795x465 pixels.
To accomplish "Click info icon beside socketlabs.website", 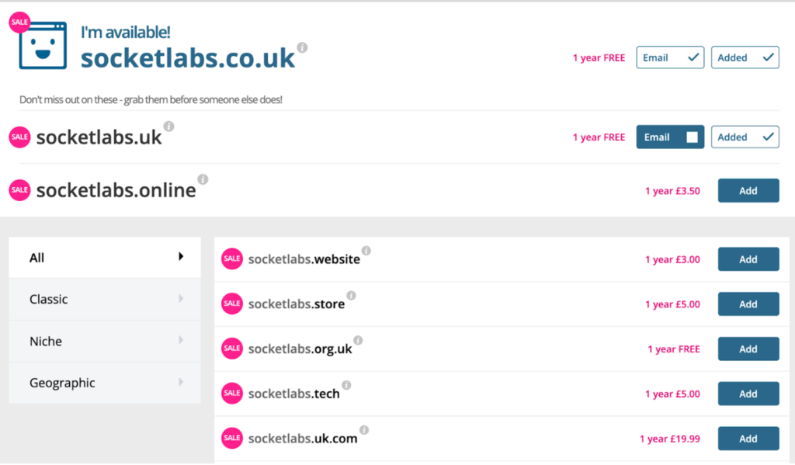I will tap(366, 251).
